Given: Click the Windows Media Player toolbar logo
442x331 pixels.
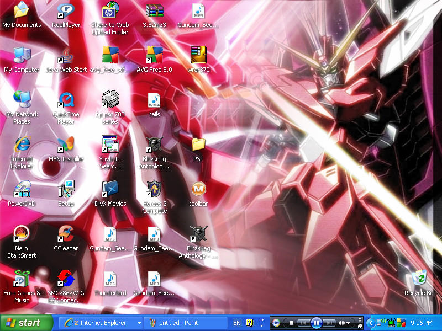Looking at the screenshot, I should [x=277, y=323].
